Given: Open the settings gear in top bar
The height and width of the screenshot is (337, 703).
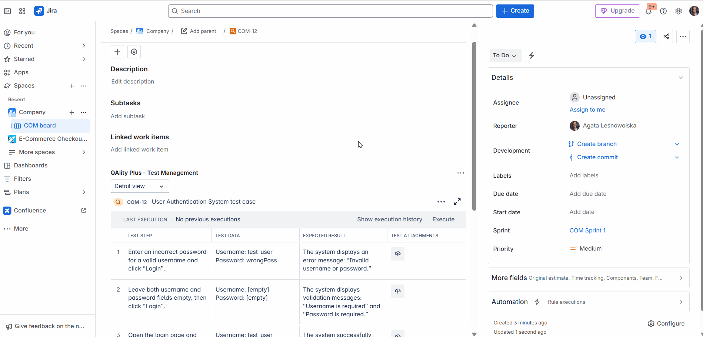Looking at the screenshot, I should click(x=679, y=11).
